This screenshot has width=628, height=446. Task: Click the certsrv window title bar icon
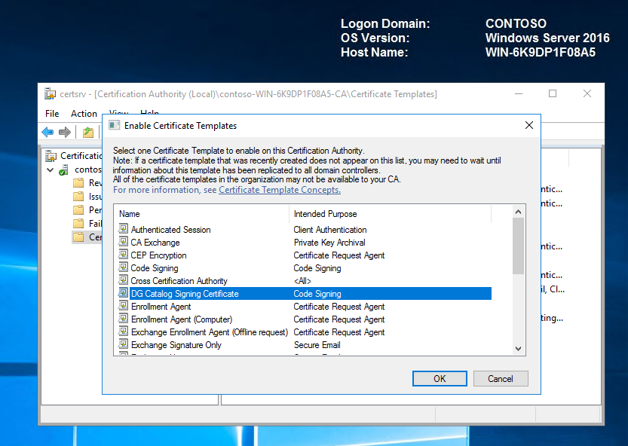click(50, 93)
